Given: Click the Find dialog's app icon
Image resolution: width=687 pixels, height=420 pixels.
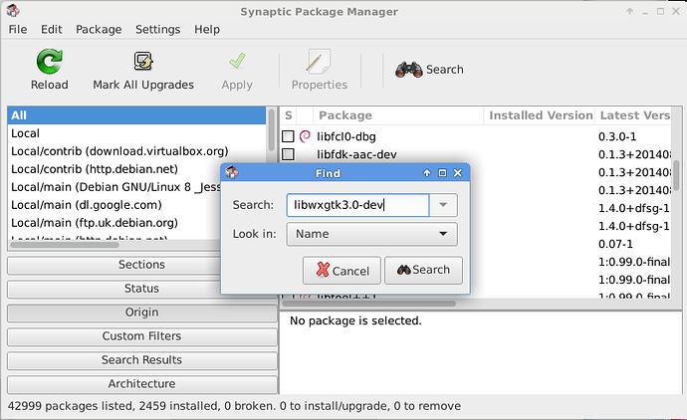Looking at the screenshot, I should 231,172.
